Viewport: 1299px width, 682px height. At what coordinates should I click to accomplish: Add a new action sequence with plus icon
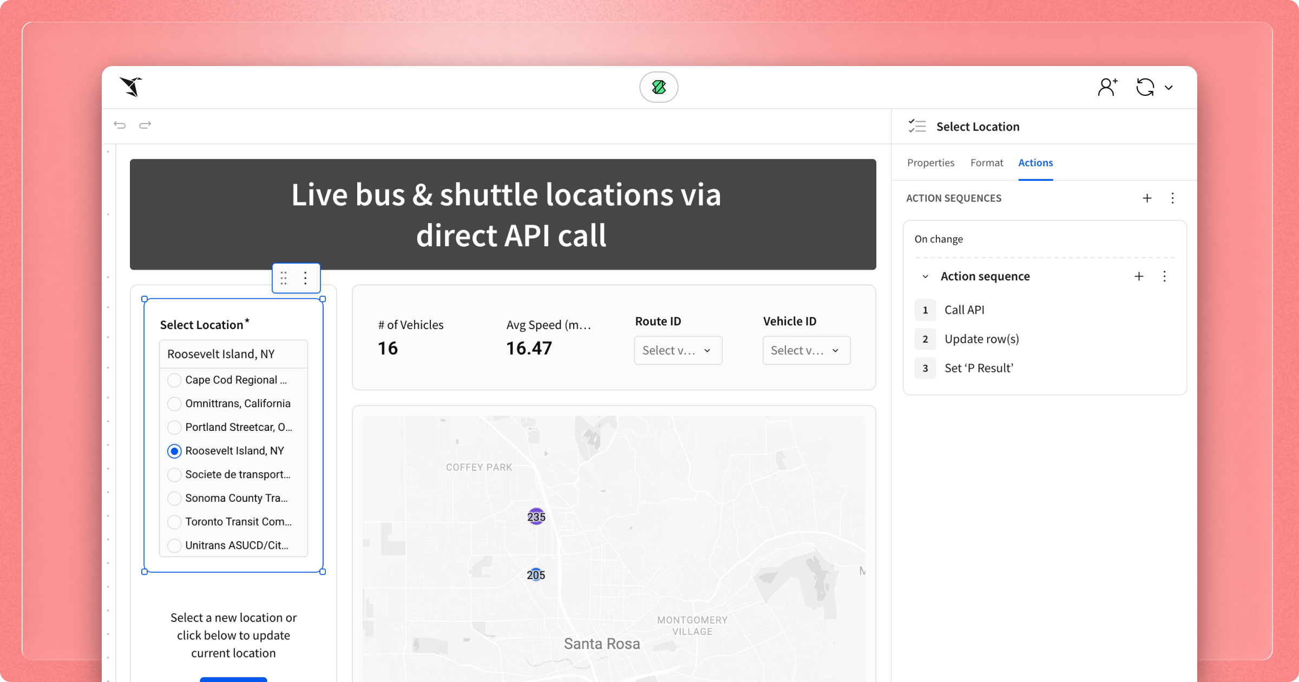tap(1147, 198)
